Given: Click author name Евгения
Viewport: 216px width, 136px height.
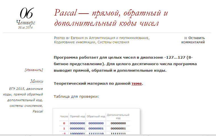Looking at the screenshot, I should pyautogui.click(x=78, y=38).
